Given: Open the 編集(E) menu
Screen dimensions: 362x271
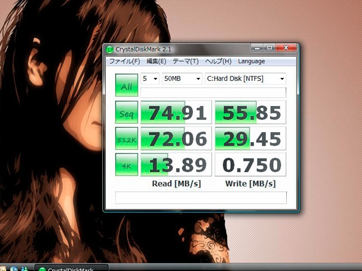Looking at the screenshot, I should (156, 62).
